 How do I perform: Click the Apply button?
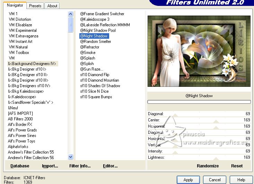click(188, 180)
